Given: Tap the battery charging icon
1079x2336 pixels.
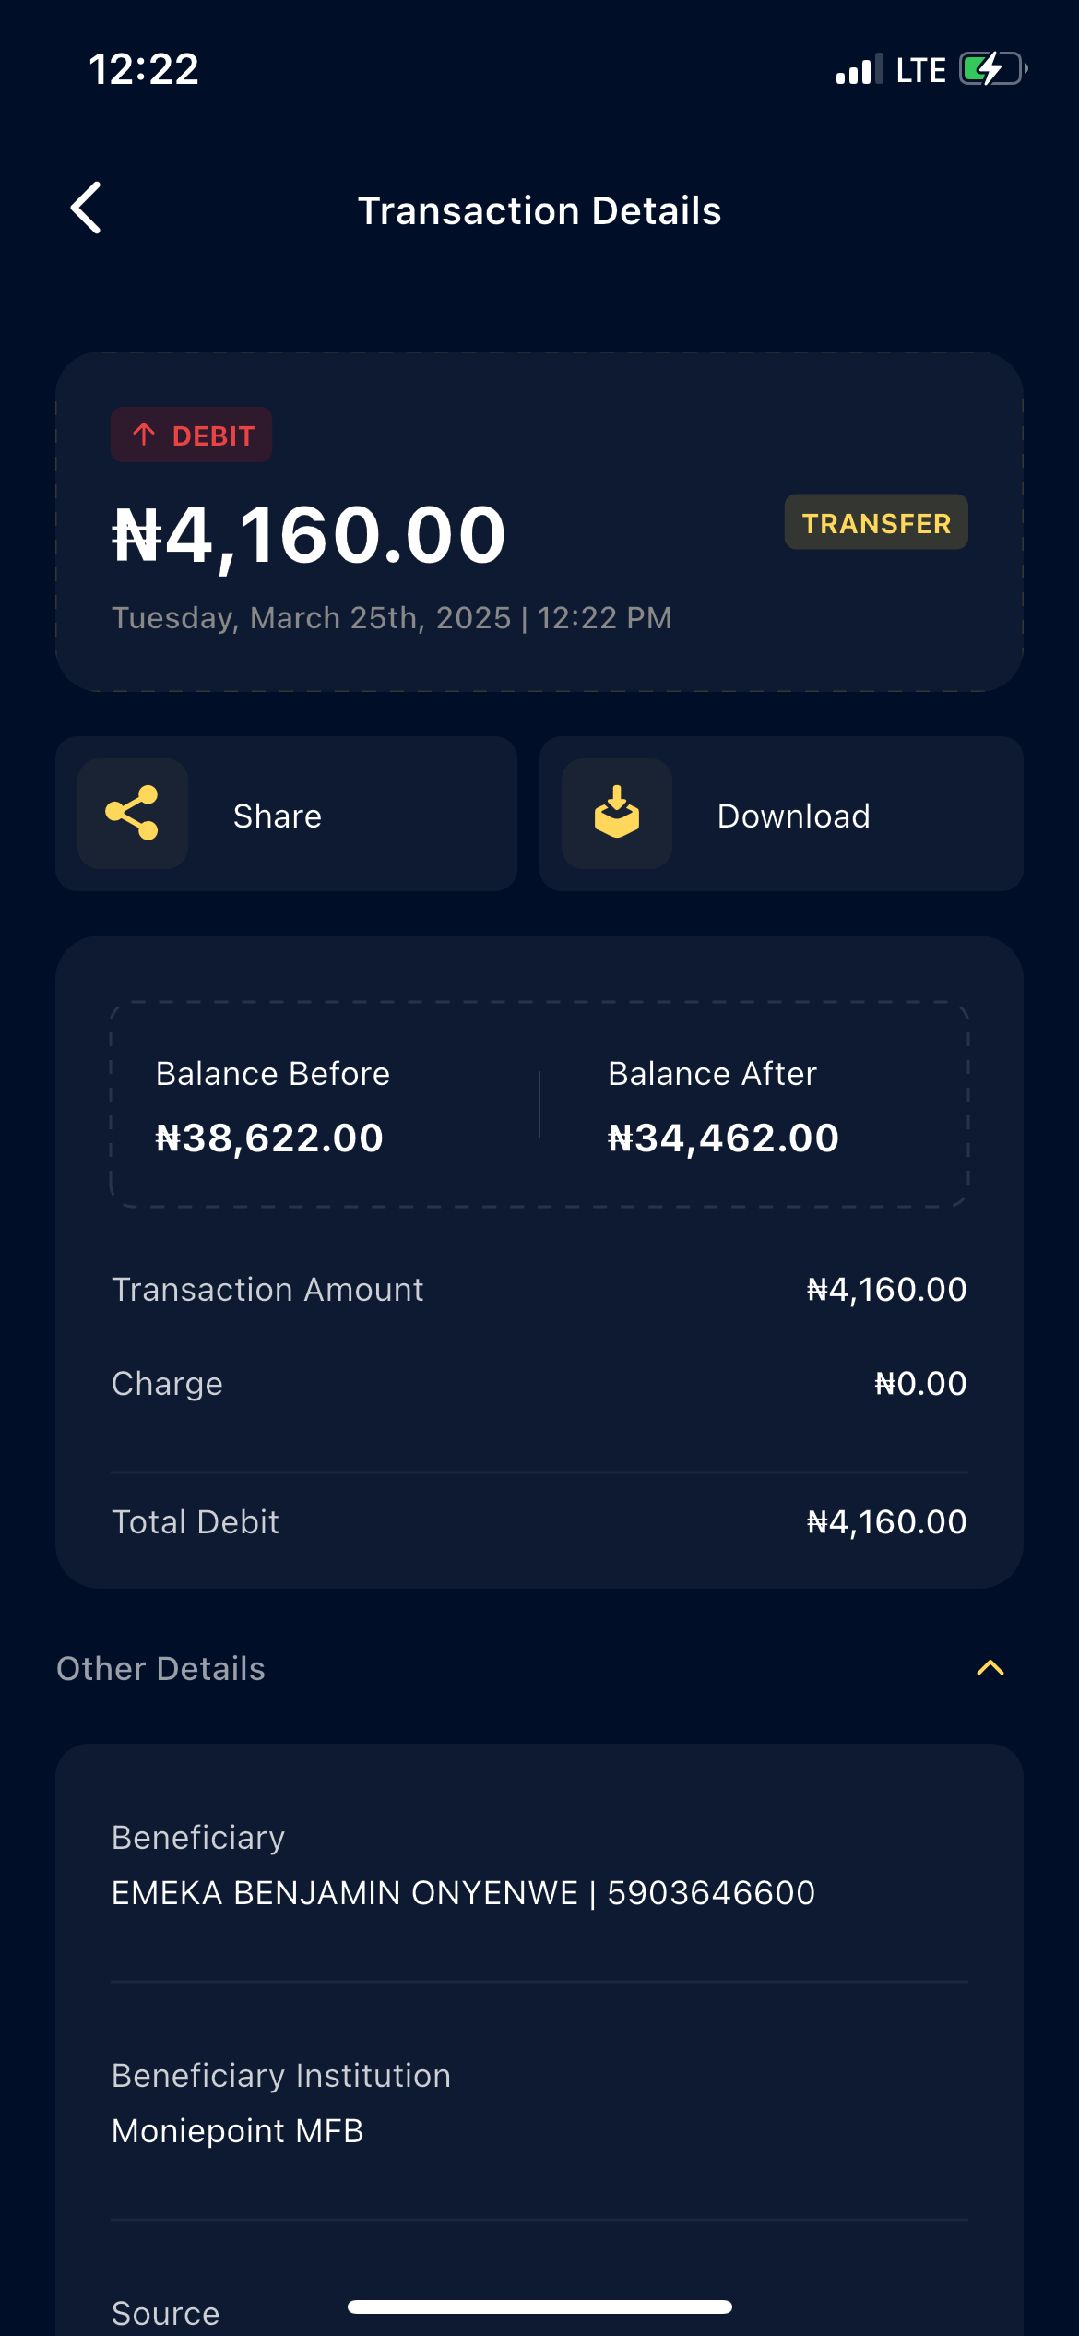Looking at the screenshot, I should click(x=992, y=69).
